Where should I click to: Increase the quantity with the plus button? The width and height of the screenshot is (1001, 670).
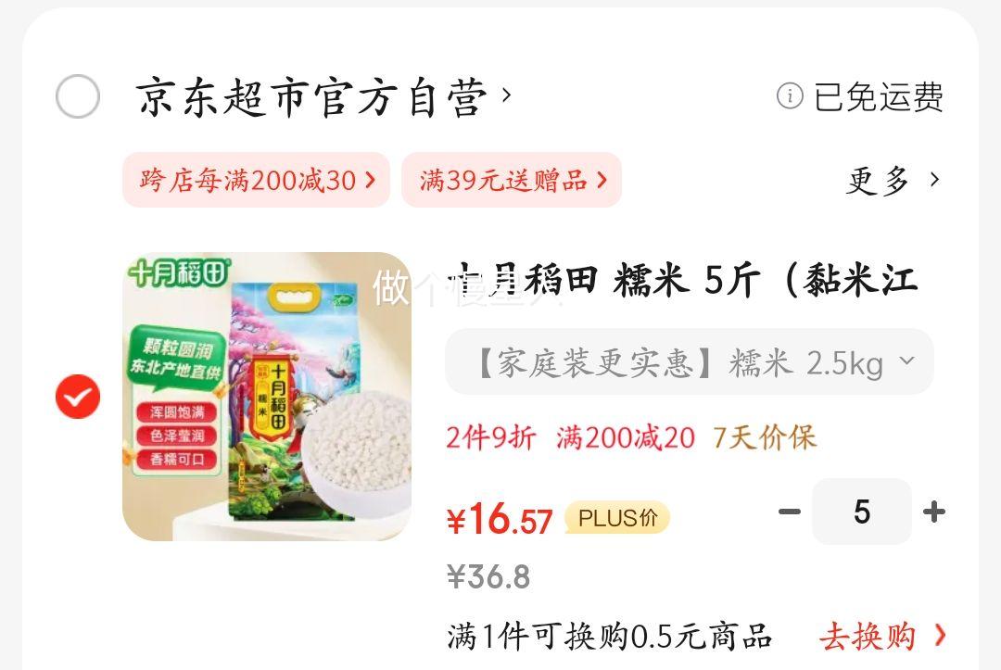[934, 512]
